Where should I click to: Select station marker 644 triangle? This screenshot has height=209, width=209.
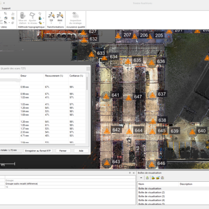click(129, 132)
